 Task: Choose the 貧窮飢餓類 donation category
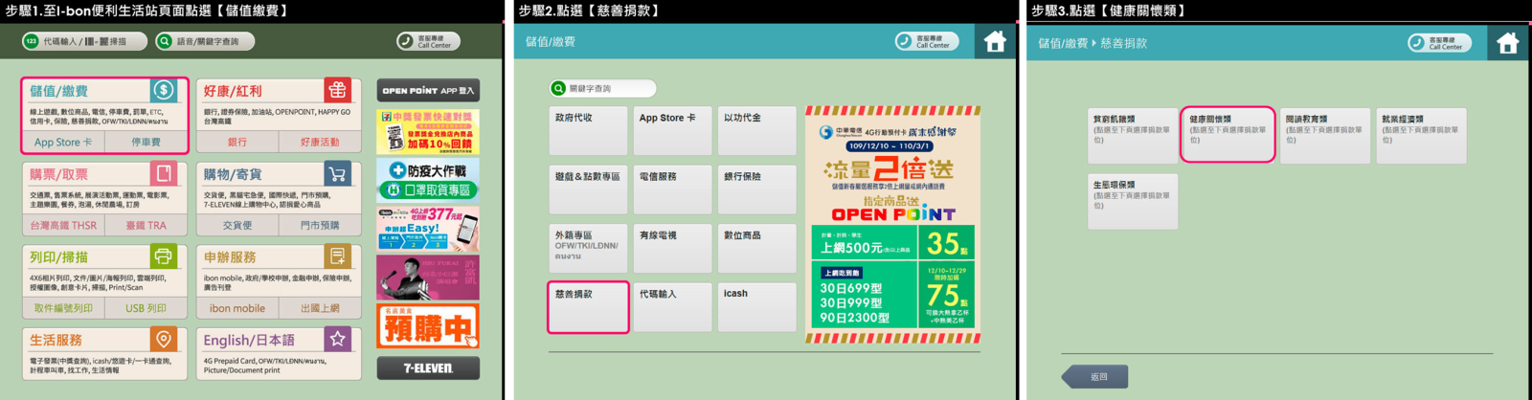click(1133, 136)
